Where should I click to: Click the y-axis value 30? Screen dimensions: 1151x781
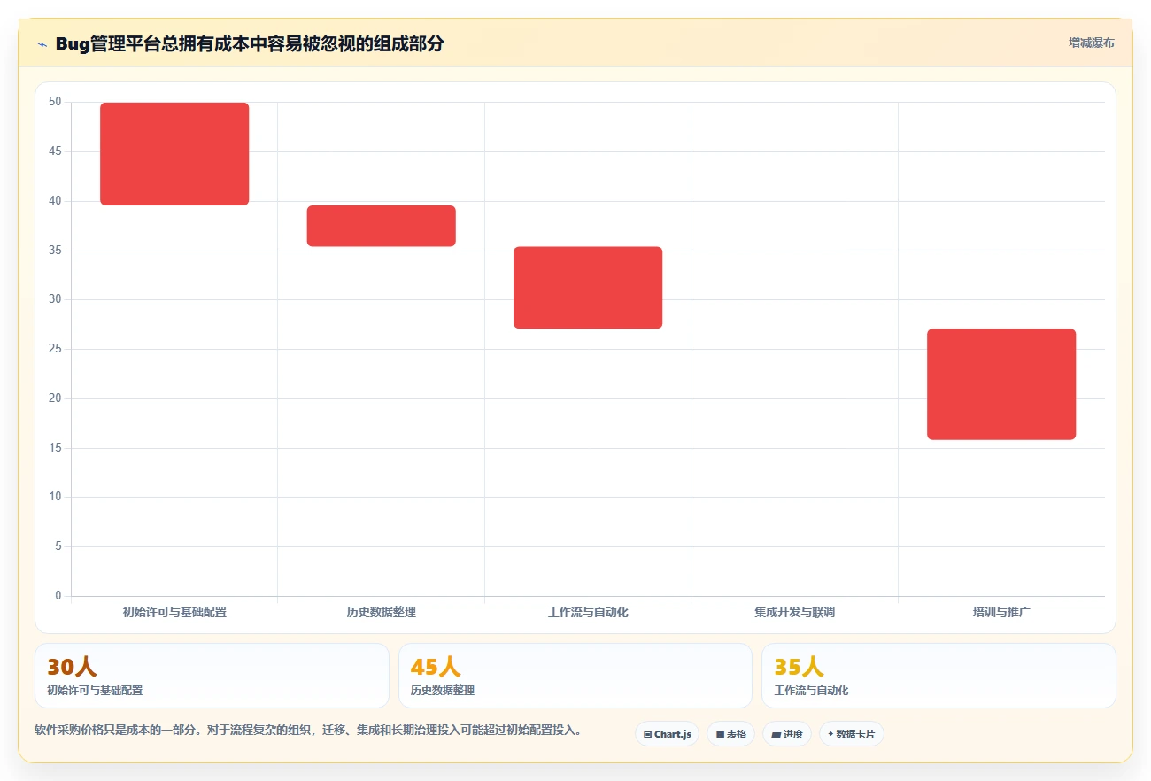click(x=55, y=299)
